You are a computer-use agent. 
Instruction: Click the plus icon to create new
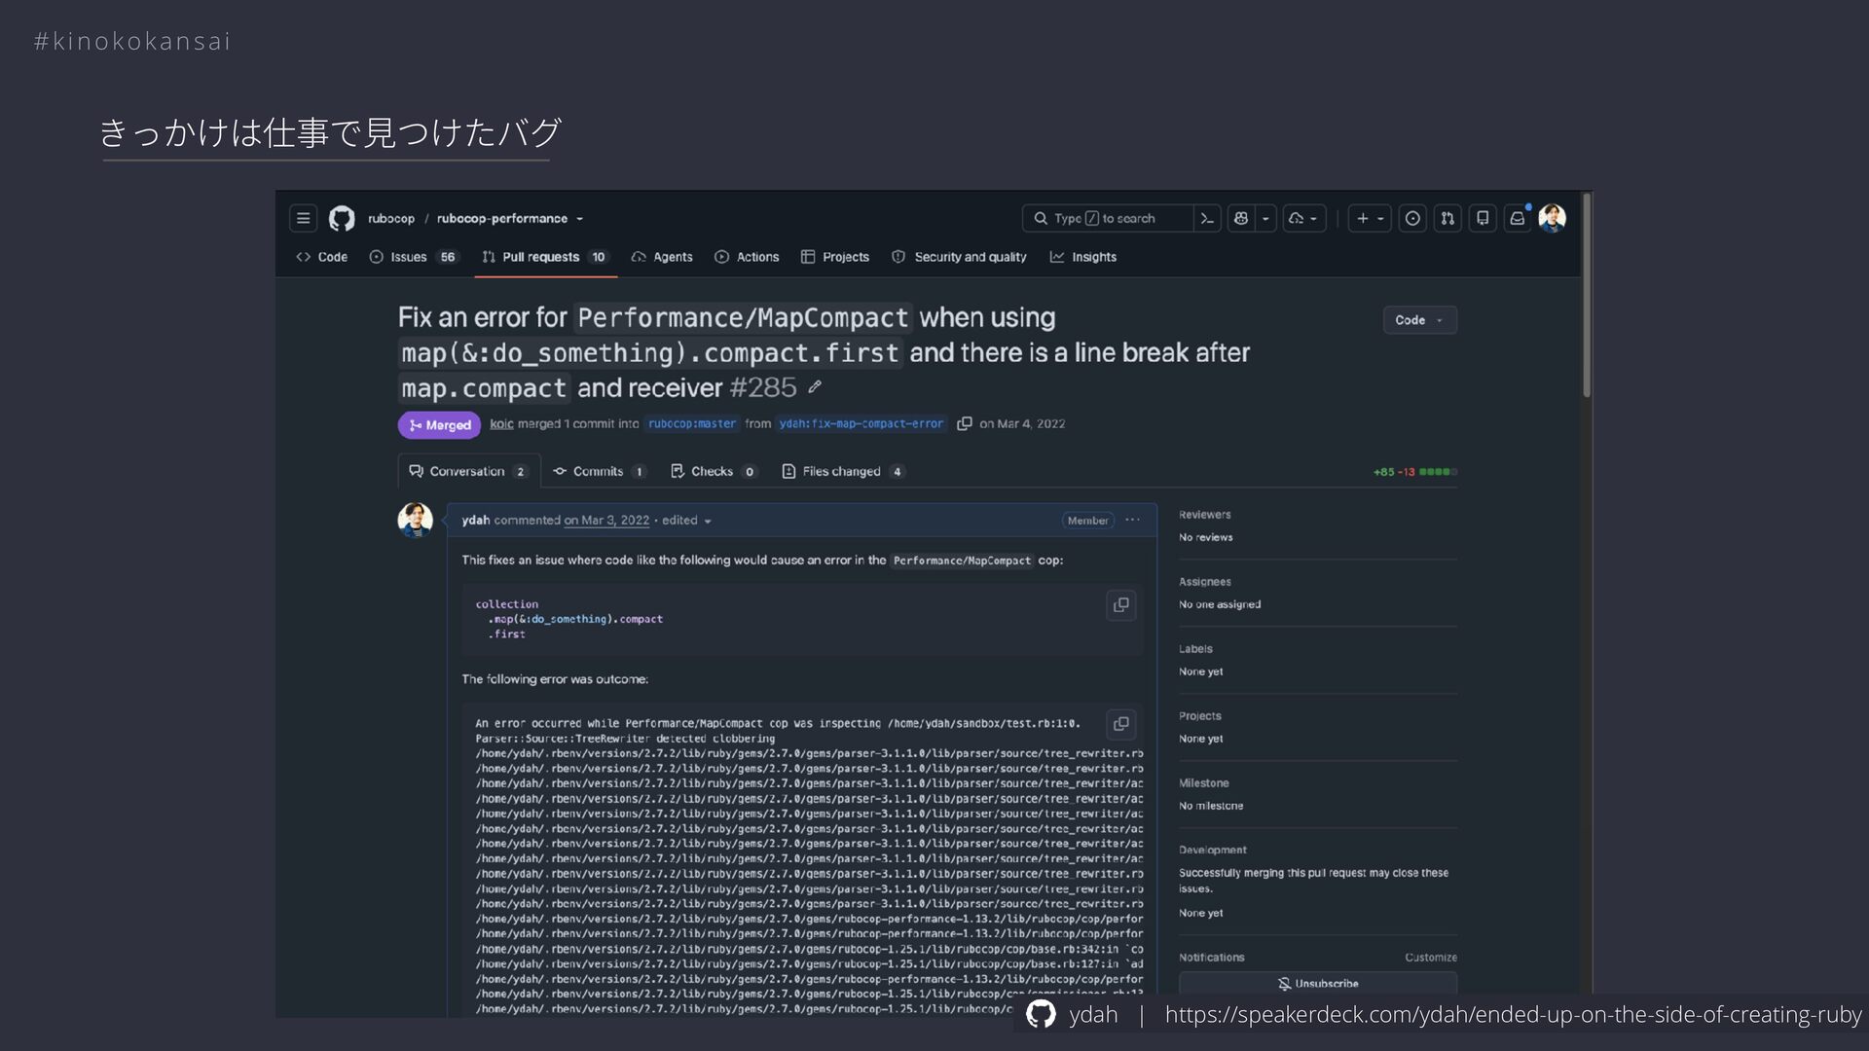pyautogui.click(x=1370, y=219)
